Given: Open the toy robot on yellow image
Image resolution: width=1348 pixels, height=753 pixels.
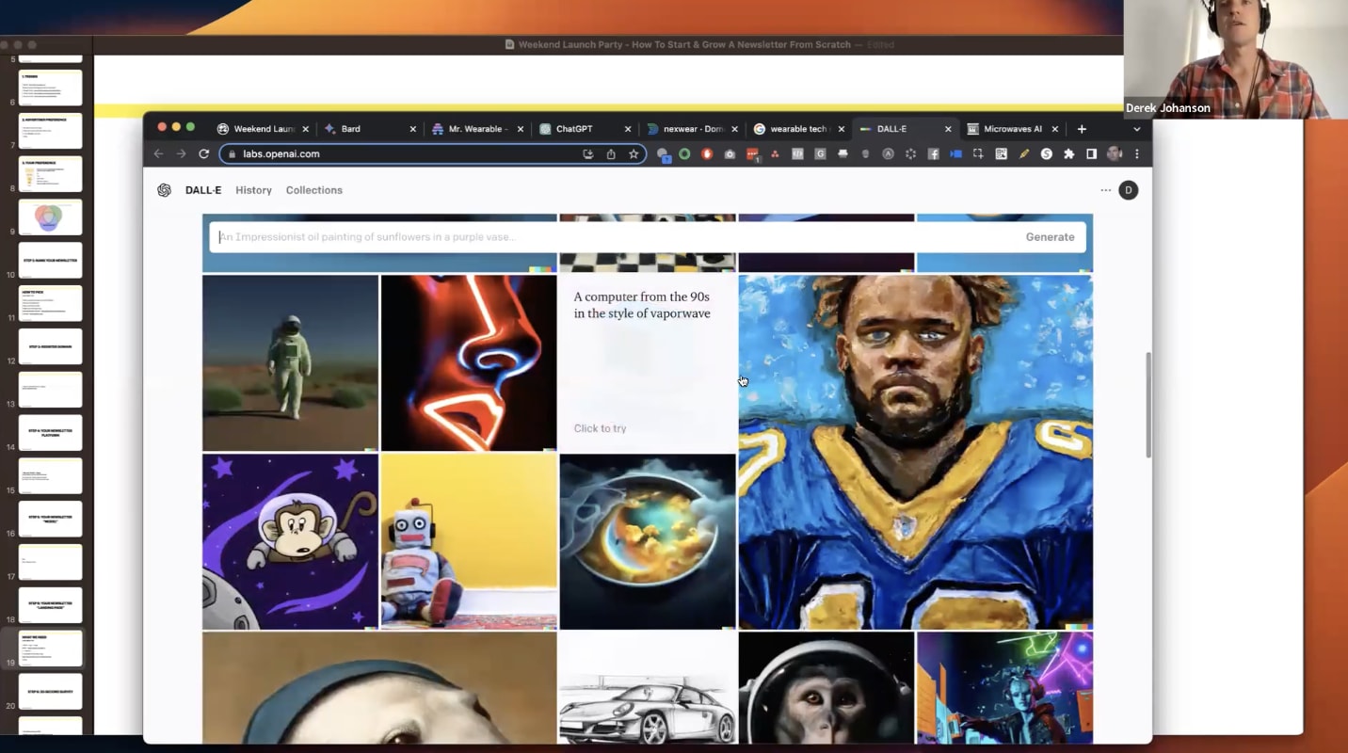Looking at the screenshot, I should pos(469,542).
